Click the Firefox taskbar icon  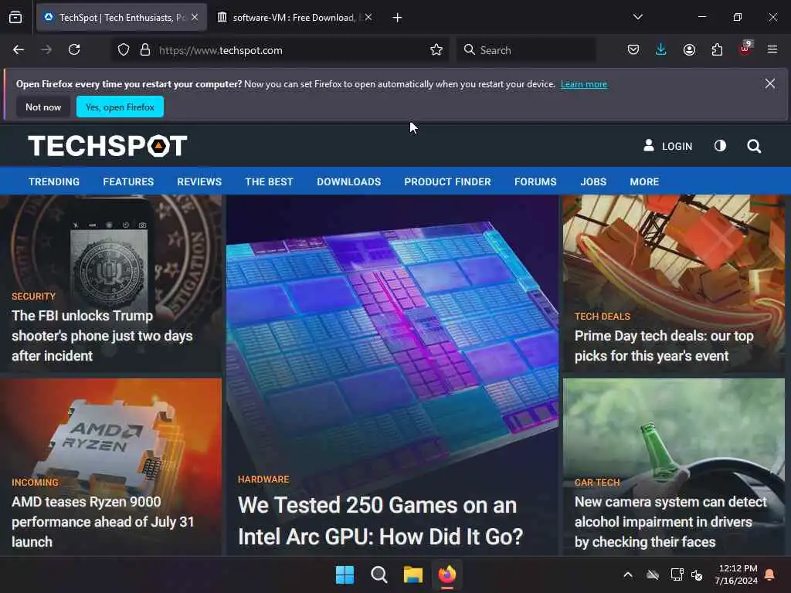coord(447,574)
